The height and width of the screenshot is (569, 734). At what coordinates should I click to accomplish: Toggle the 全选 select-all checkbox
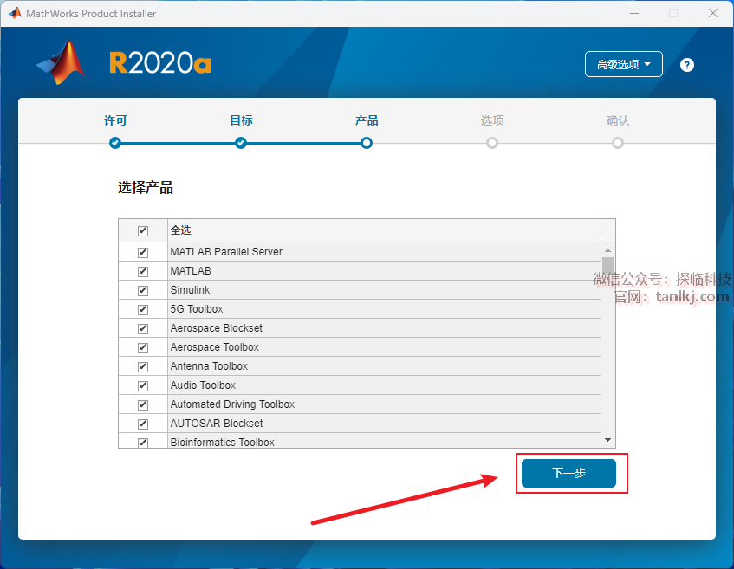tap(143, 230)
